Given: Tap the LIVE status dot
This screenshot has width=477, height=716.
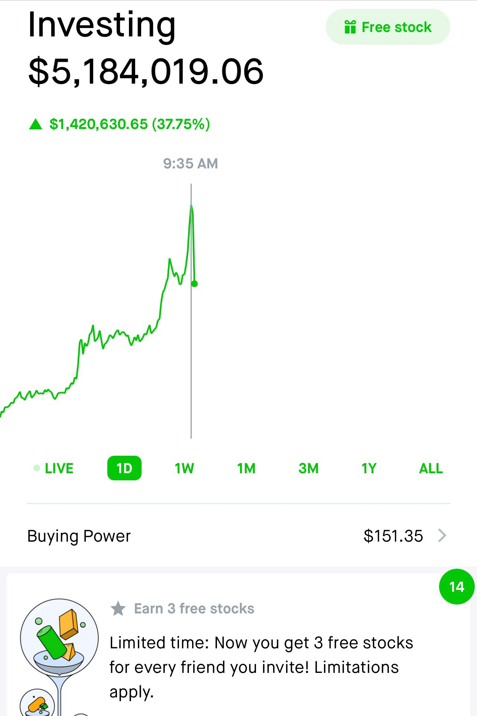Looking at the screenshot, I should pos(36,468).
